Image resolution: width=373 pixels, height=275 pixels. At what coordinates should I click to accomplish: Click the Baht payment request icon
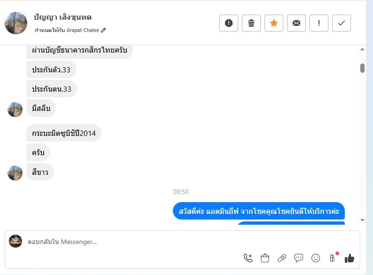pos(332,258)
